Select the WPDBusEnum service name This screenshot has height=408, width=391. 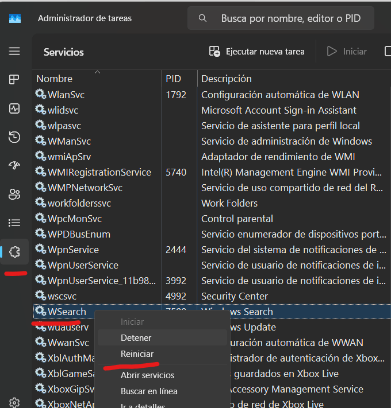click(x=79, y=234)
